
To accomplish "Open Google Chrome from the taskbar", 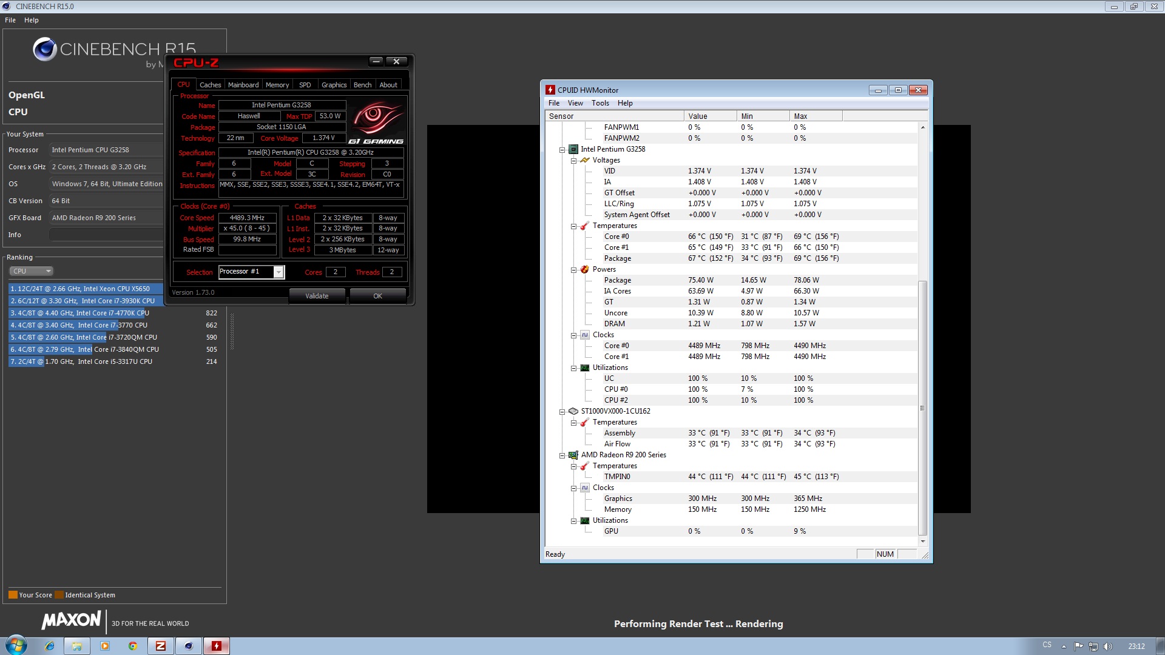I will point(133,646).
